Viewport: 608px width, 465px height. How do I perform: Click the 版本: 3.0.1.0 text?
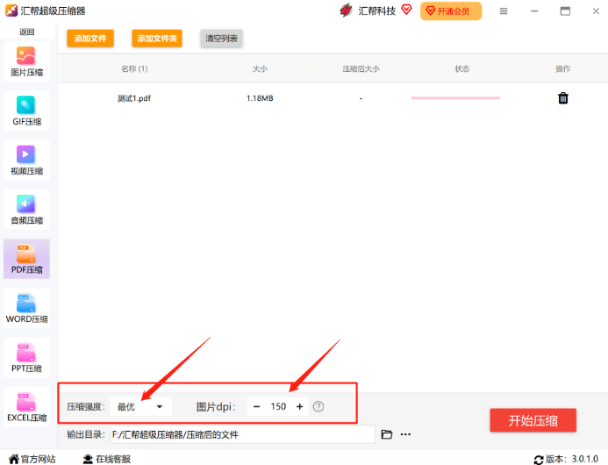coord(572,459)
